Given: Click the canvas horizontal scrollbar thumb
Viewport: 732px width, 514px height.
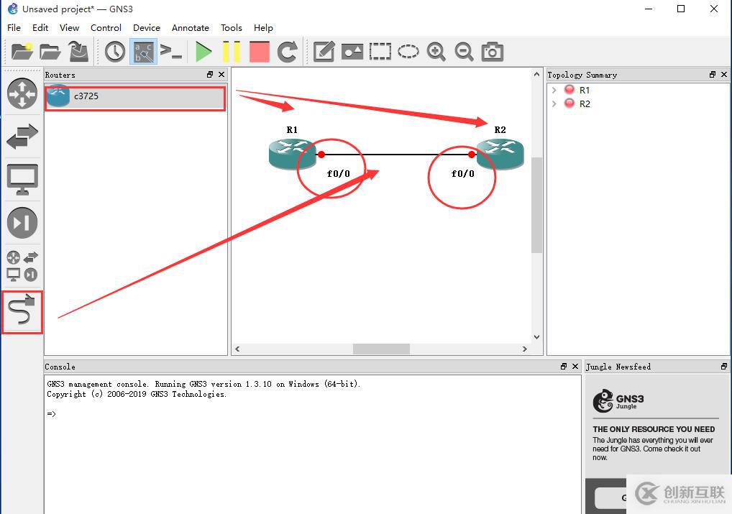Looking at the screenshot, I should pyautogui.click(x=381, y=349).
